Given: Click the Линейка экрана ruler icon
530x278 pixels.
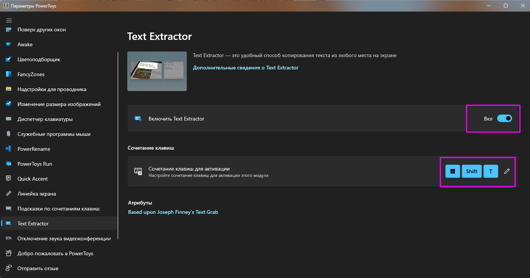Looking at the screenshot, I should pos(9,194).
